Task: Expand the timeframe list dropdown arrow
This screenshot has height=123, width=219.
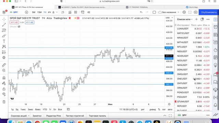Action: pyautogui.click(x=57, y=12)
